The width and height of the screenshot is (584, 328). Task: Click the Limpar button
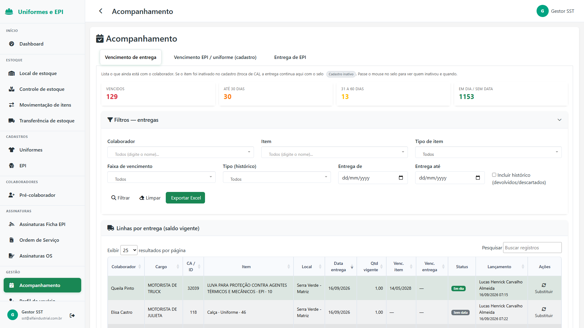click(x=150, y=198)
